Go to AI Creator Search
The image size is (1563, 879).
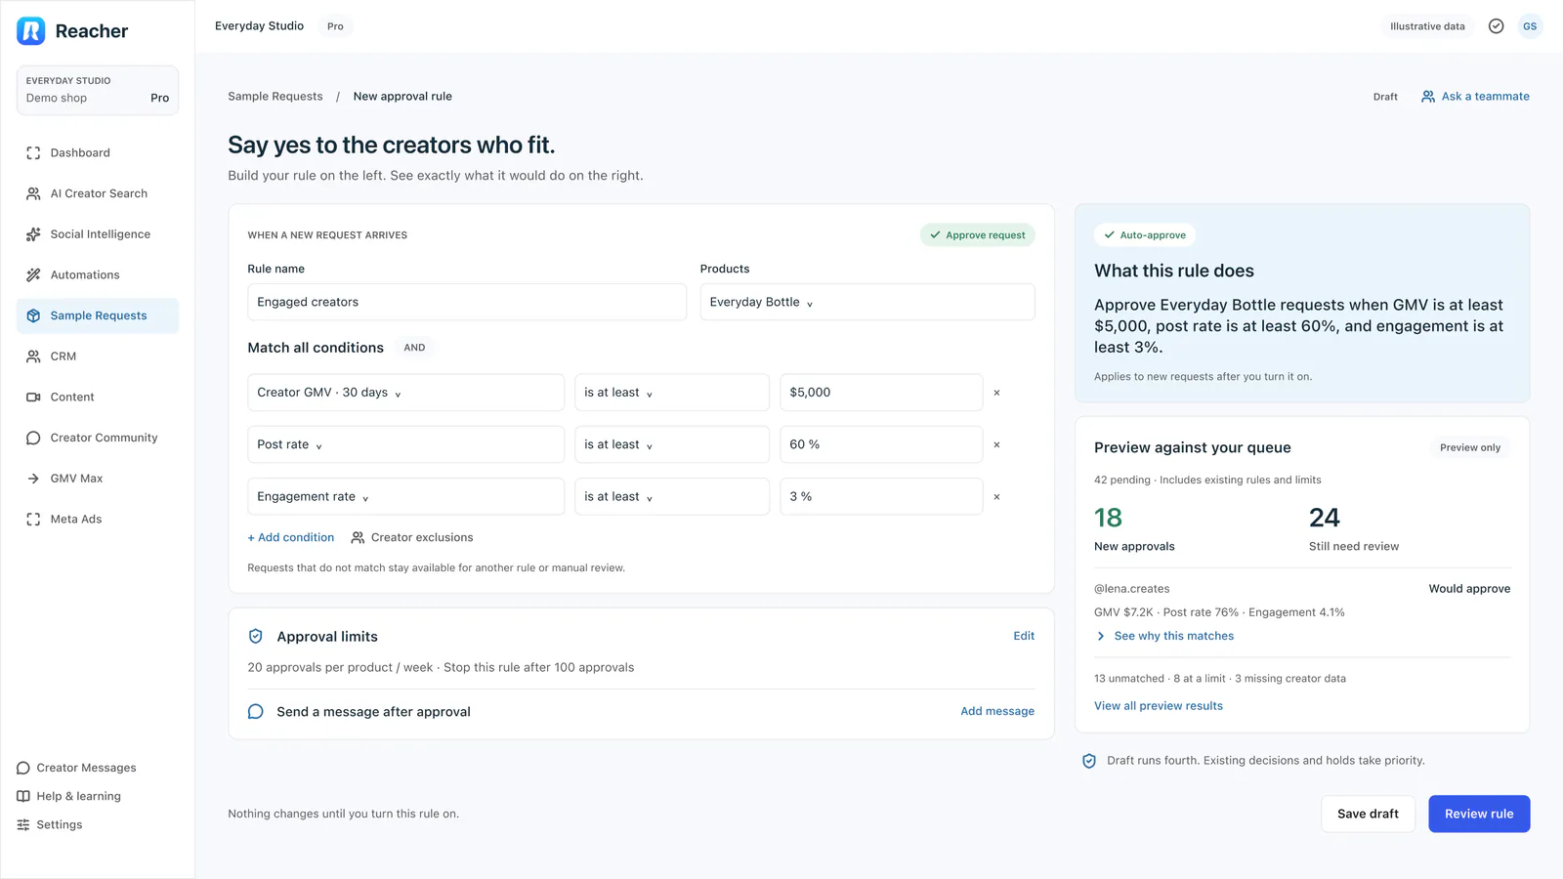click(x=98, y=193)
